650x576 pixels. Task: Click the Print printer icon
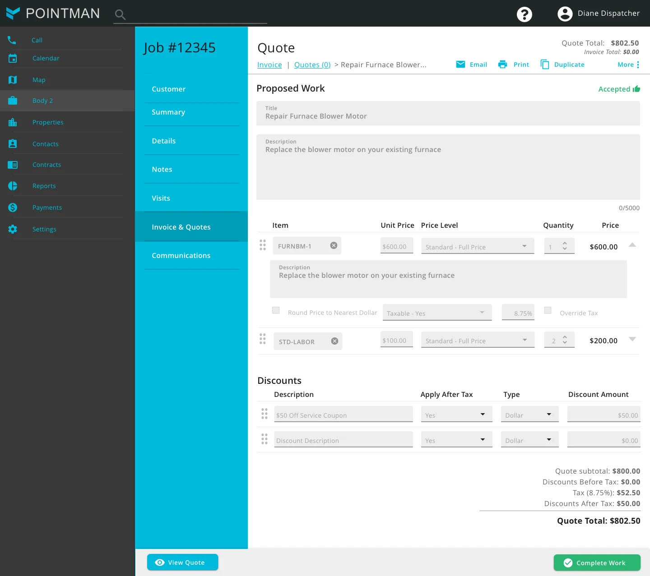(x=502, y=65)
